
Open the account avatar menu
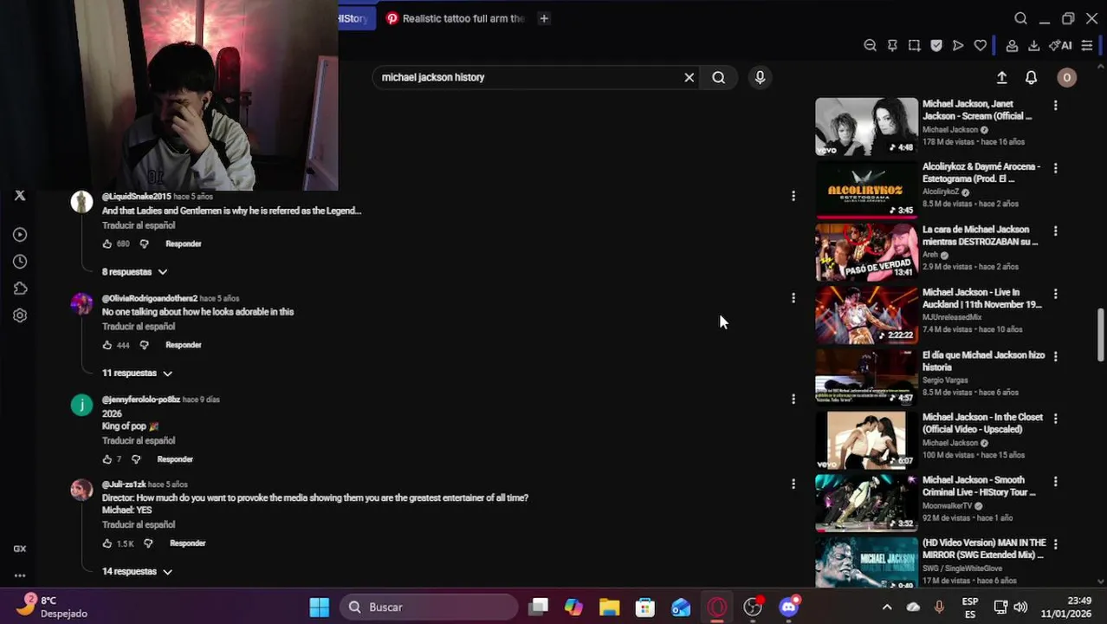click(x=1066, y=77)
